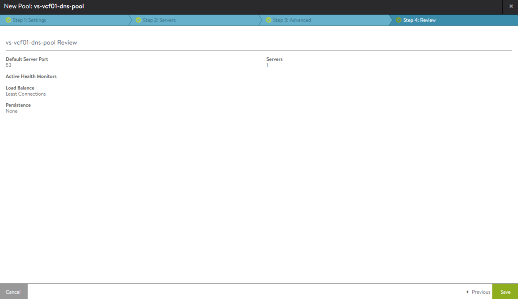The image size is (518, 299).
Task: Go to Step 1: Settings tab
Action: pyautogui.click(x=29, y=20)
